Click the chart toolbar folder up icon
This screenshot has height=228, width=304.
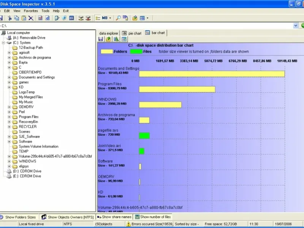click(108, 39)
